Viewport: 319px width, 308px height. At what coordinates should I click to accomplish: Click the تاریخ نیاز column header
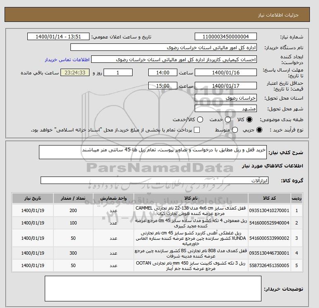tap(33, 198)
